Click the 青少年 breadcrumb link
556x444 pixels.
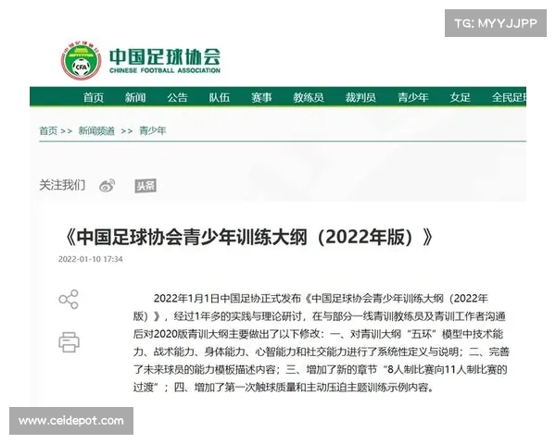153,131
